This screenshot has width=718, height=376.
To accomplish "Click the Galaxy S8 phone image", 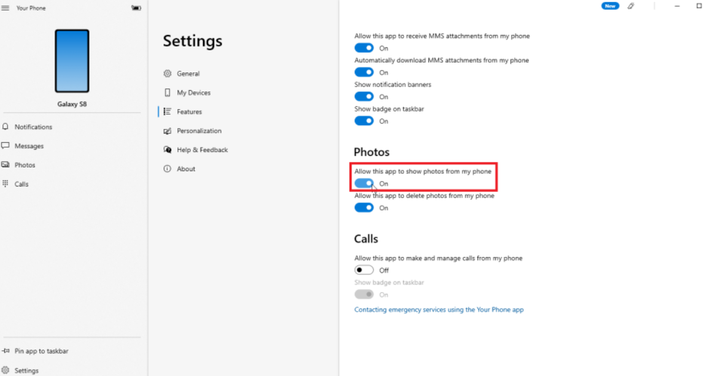I will point(72,61).
